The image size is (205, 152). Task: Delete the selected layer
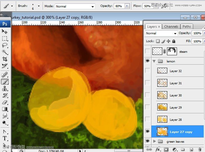click(x=200, y=150)
